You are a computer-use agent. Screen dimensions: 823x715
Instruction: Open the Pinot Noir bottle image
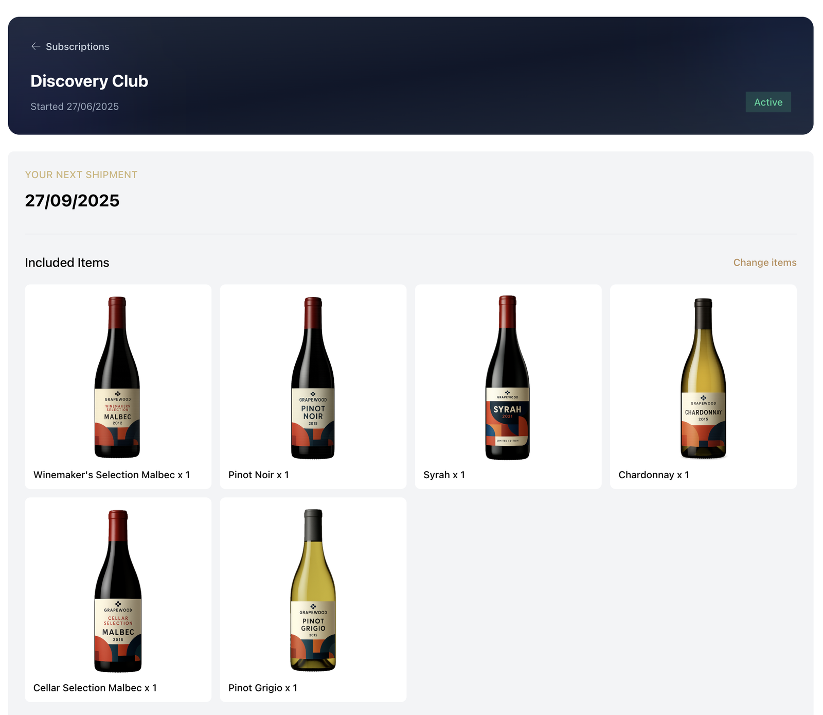[313, 377]
